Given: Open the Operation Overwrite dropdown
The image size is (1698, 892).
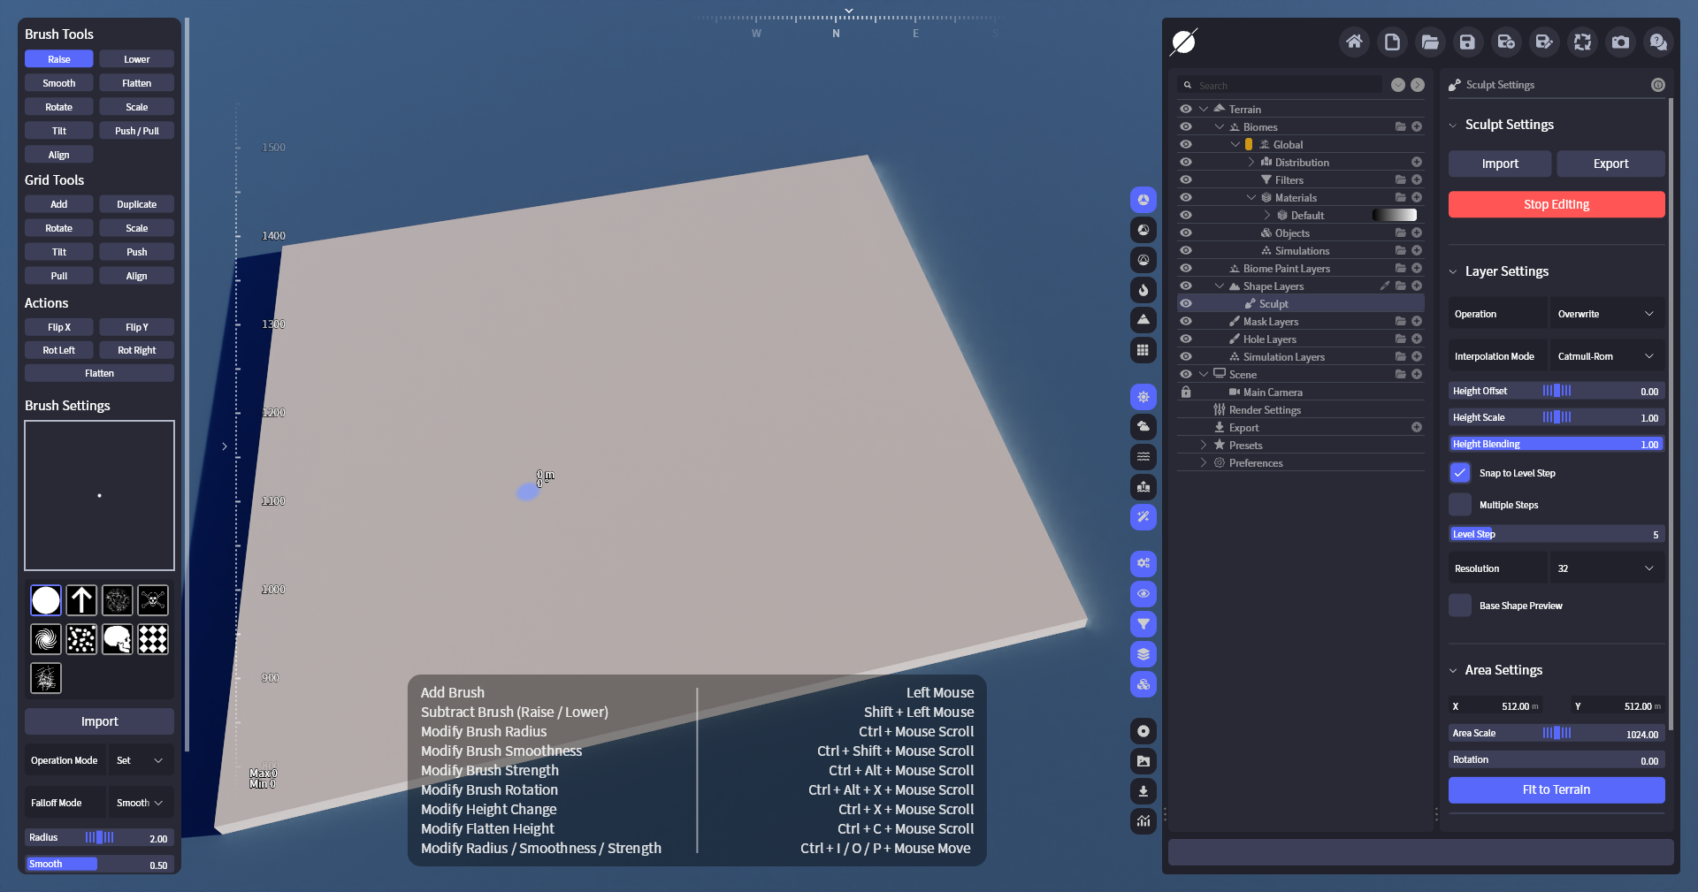Looking at the screenshot, I should coord(1605,314).
